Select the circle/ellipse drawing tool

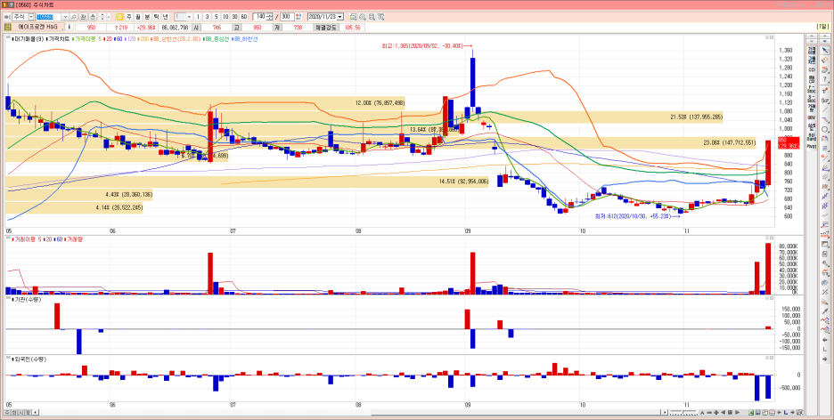pyautogui.click(x=825, y=130)
